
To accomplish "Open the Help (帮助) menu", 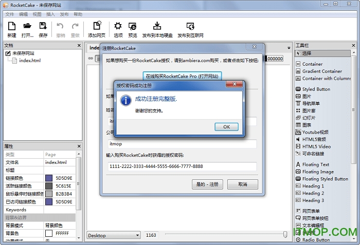I will pos(78,14).
